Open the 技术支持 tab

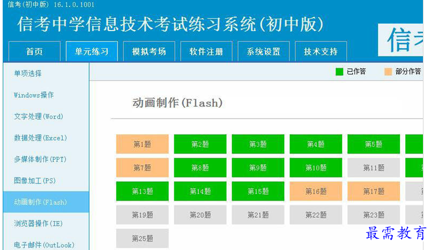pyautogui.click(x=321, y=52)
